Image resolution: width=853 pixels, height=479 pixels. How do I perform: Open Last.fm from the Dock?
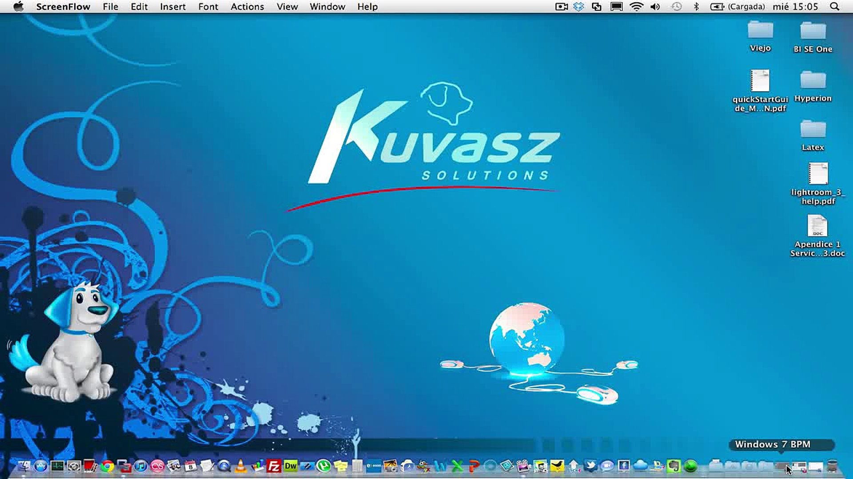157,466
